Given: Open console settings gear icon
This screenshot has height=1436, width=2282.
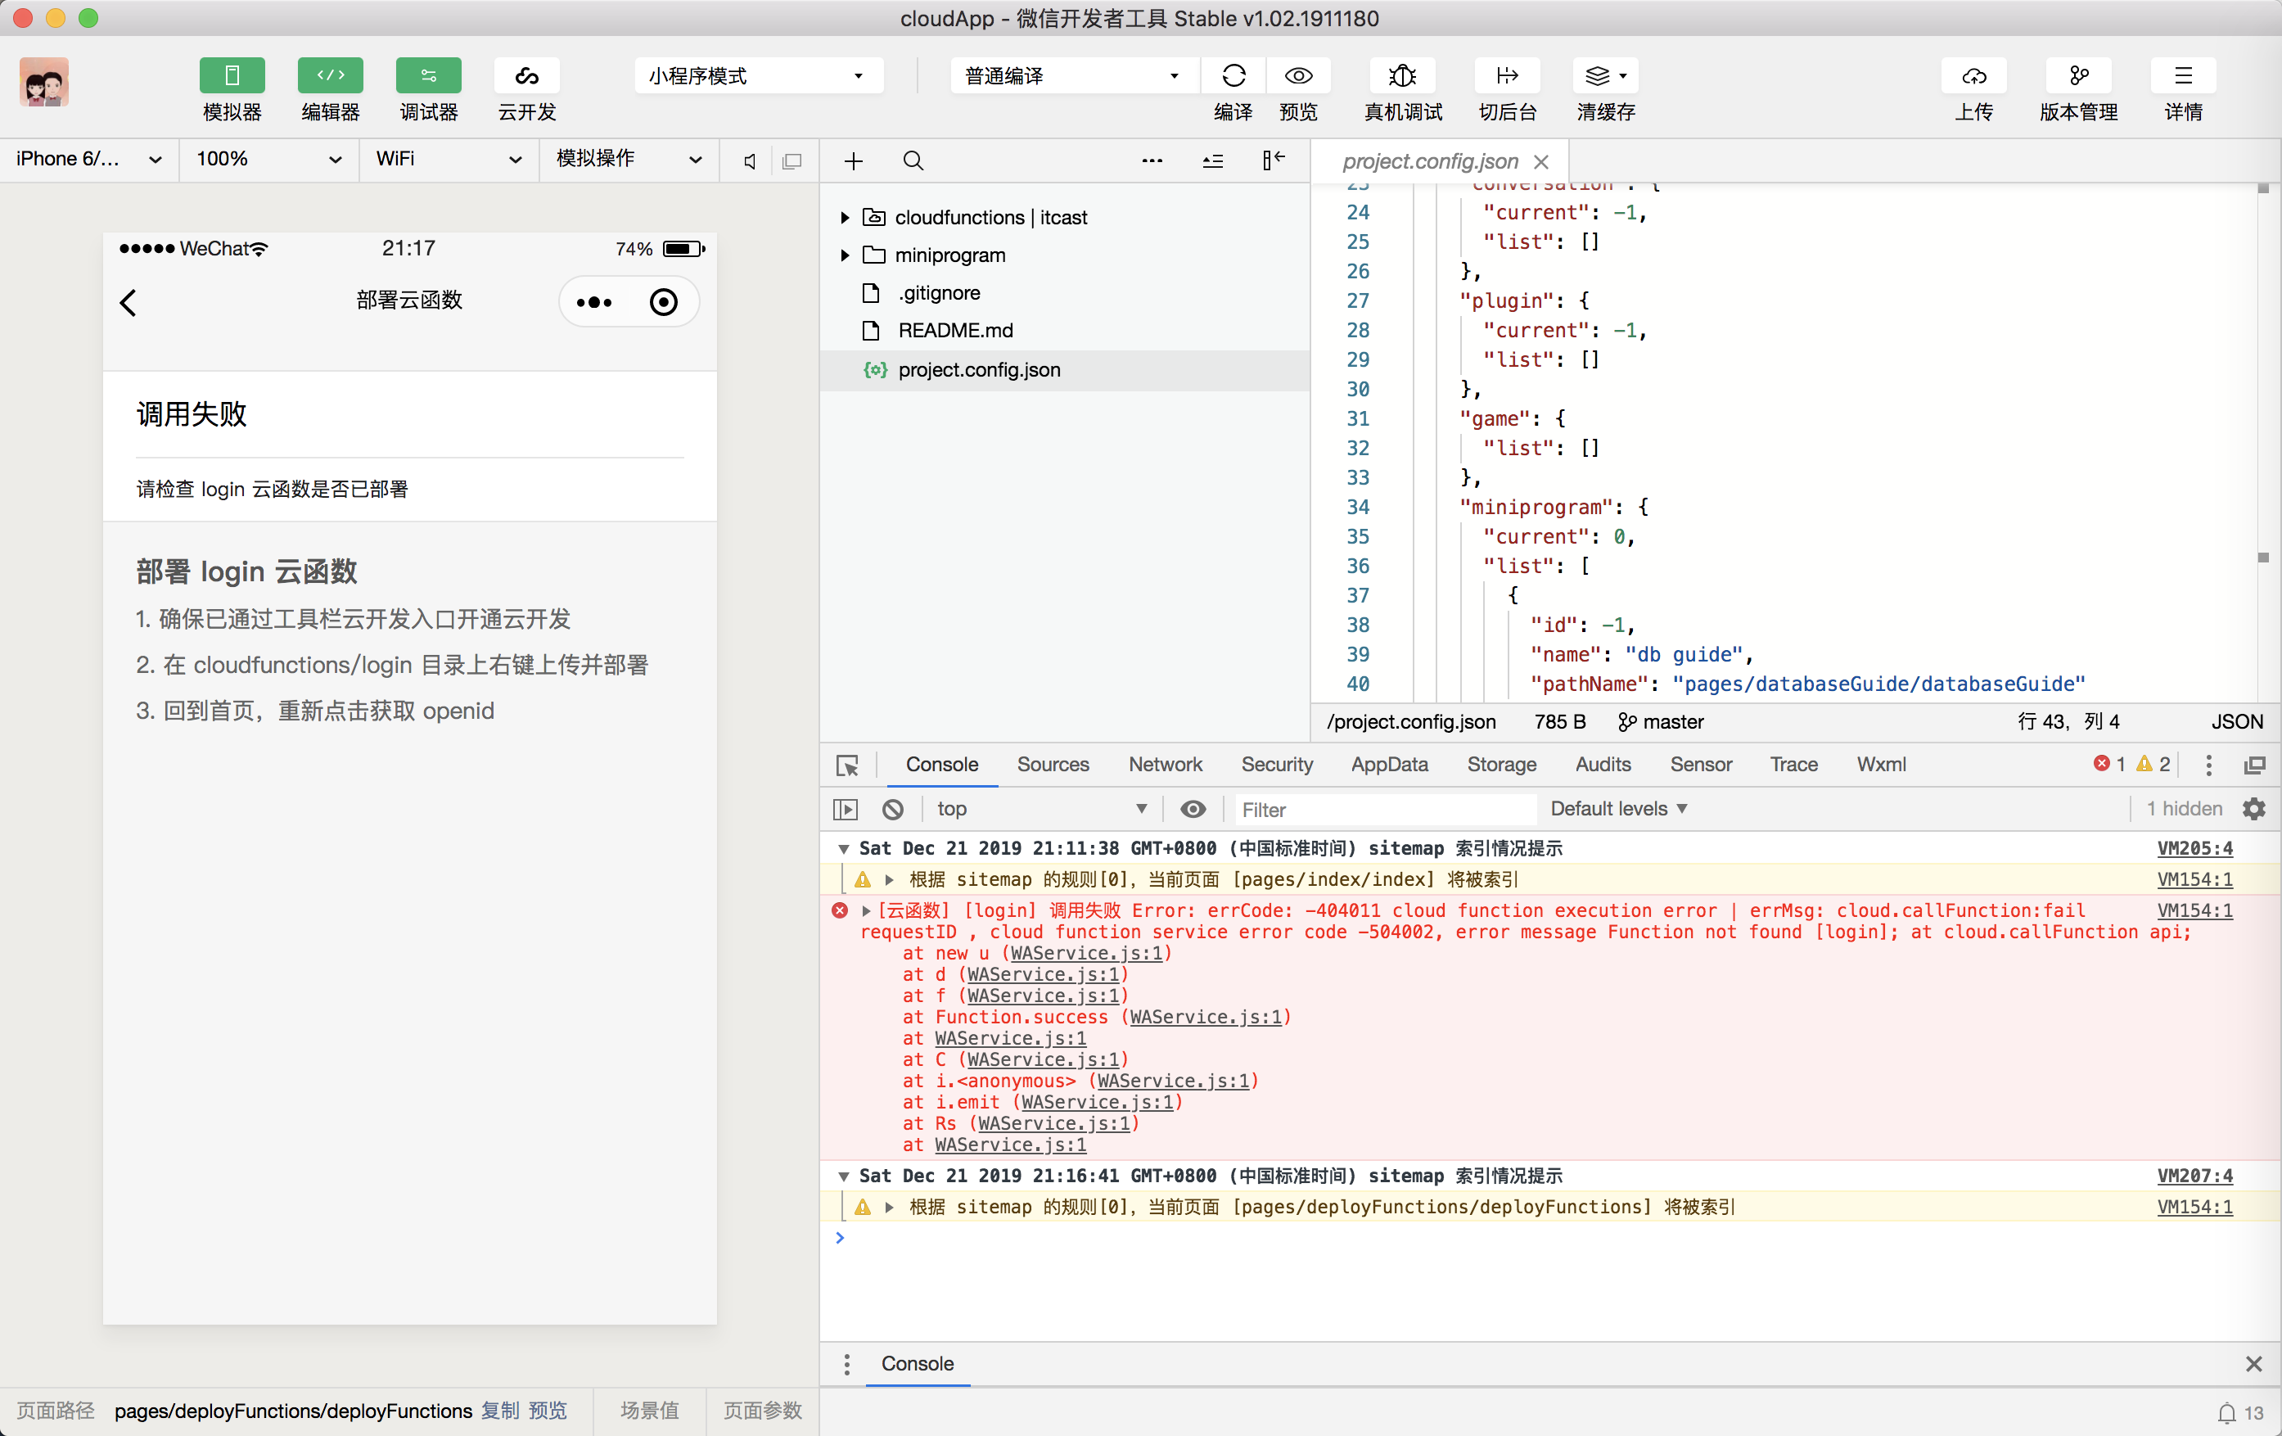Looking at the screenshot, I should click(x=2254, y=810).
